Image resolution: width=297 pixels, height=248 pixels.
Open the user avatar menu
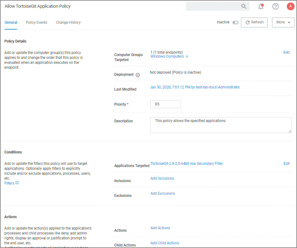290,6
